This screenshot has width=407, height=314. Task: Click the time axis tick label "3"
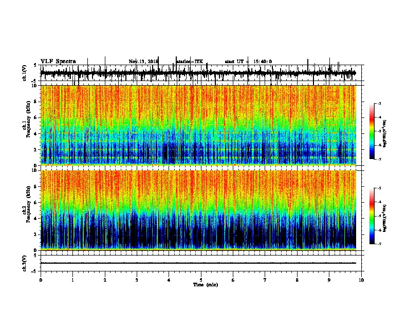coord(137,280)
